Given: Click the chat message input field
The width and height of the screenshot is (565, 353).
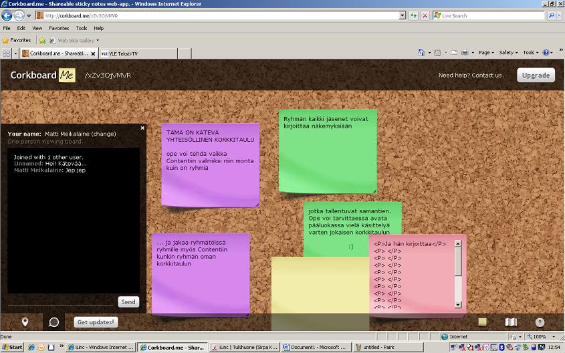Looking at the screenshot, I should (62, 302).
